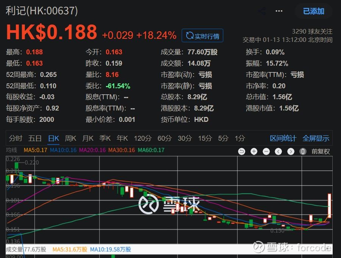341x258 pixels.
Task: Click the chart reset/undo icon
Action: coord(241,151)
